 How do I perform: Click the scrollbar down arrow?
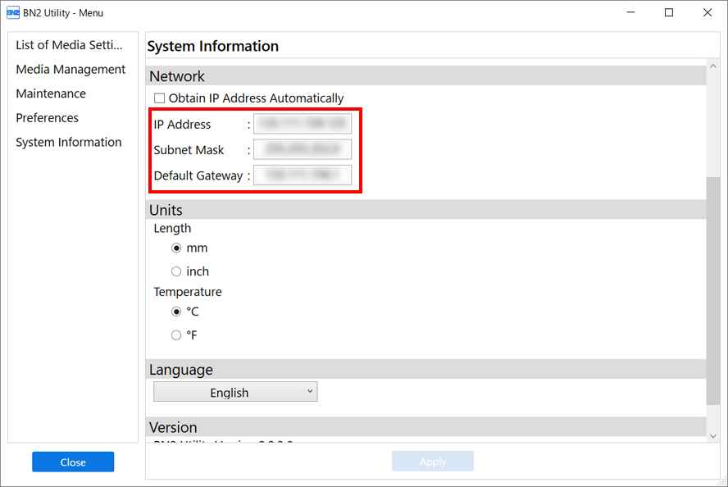click(x=712, y=435)
